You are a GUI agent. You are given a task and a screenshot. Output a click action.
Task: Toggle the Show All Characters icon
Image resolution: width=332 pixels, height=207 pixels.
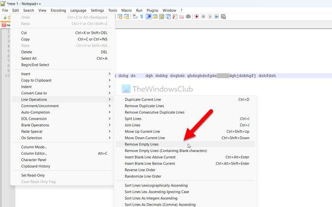[x=141, y=17]
